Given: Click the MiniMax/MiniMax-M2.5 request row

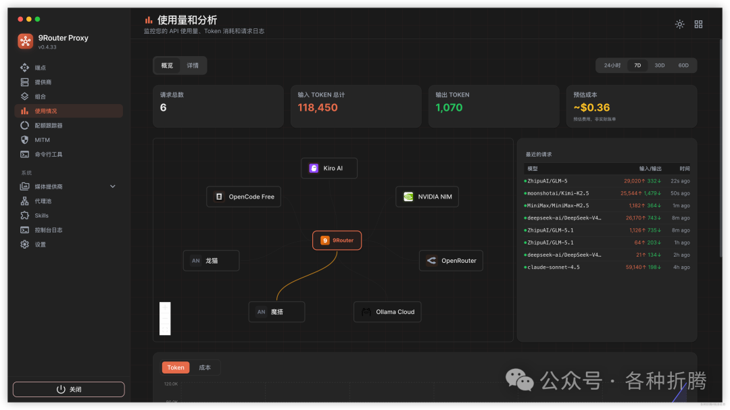Looking at the screenshot, I should tap(606, 205).
